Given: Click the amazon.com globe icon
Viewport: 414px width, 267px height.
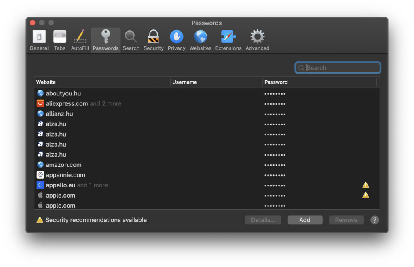Looking at the screenshot, I should (40, 165).
